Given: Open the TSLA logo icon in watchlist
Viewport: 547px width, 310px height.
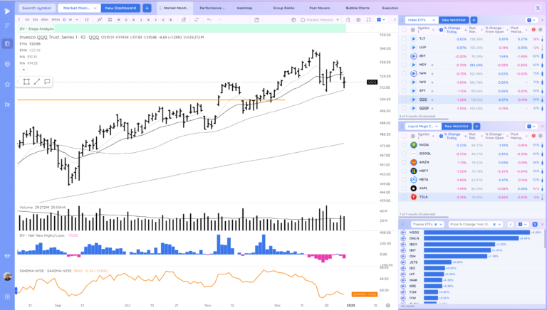Looking at the screenshot, I should click(413, 196).
